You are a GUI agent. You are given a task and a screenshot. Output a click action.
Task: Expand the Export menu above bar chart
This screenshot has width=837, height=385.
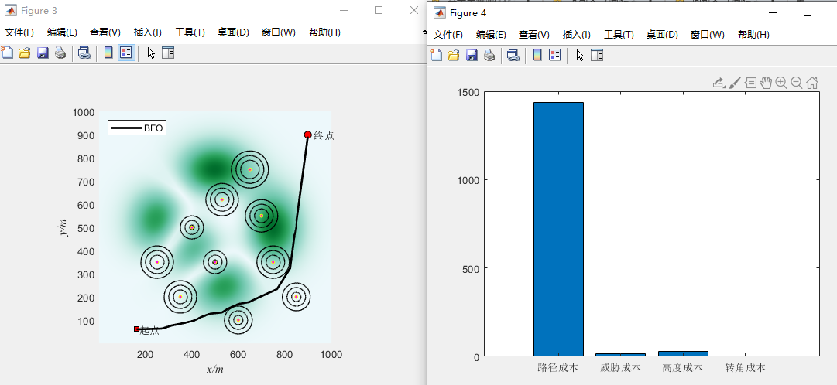click(x=719, y=83)
